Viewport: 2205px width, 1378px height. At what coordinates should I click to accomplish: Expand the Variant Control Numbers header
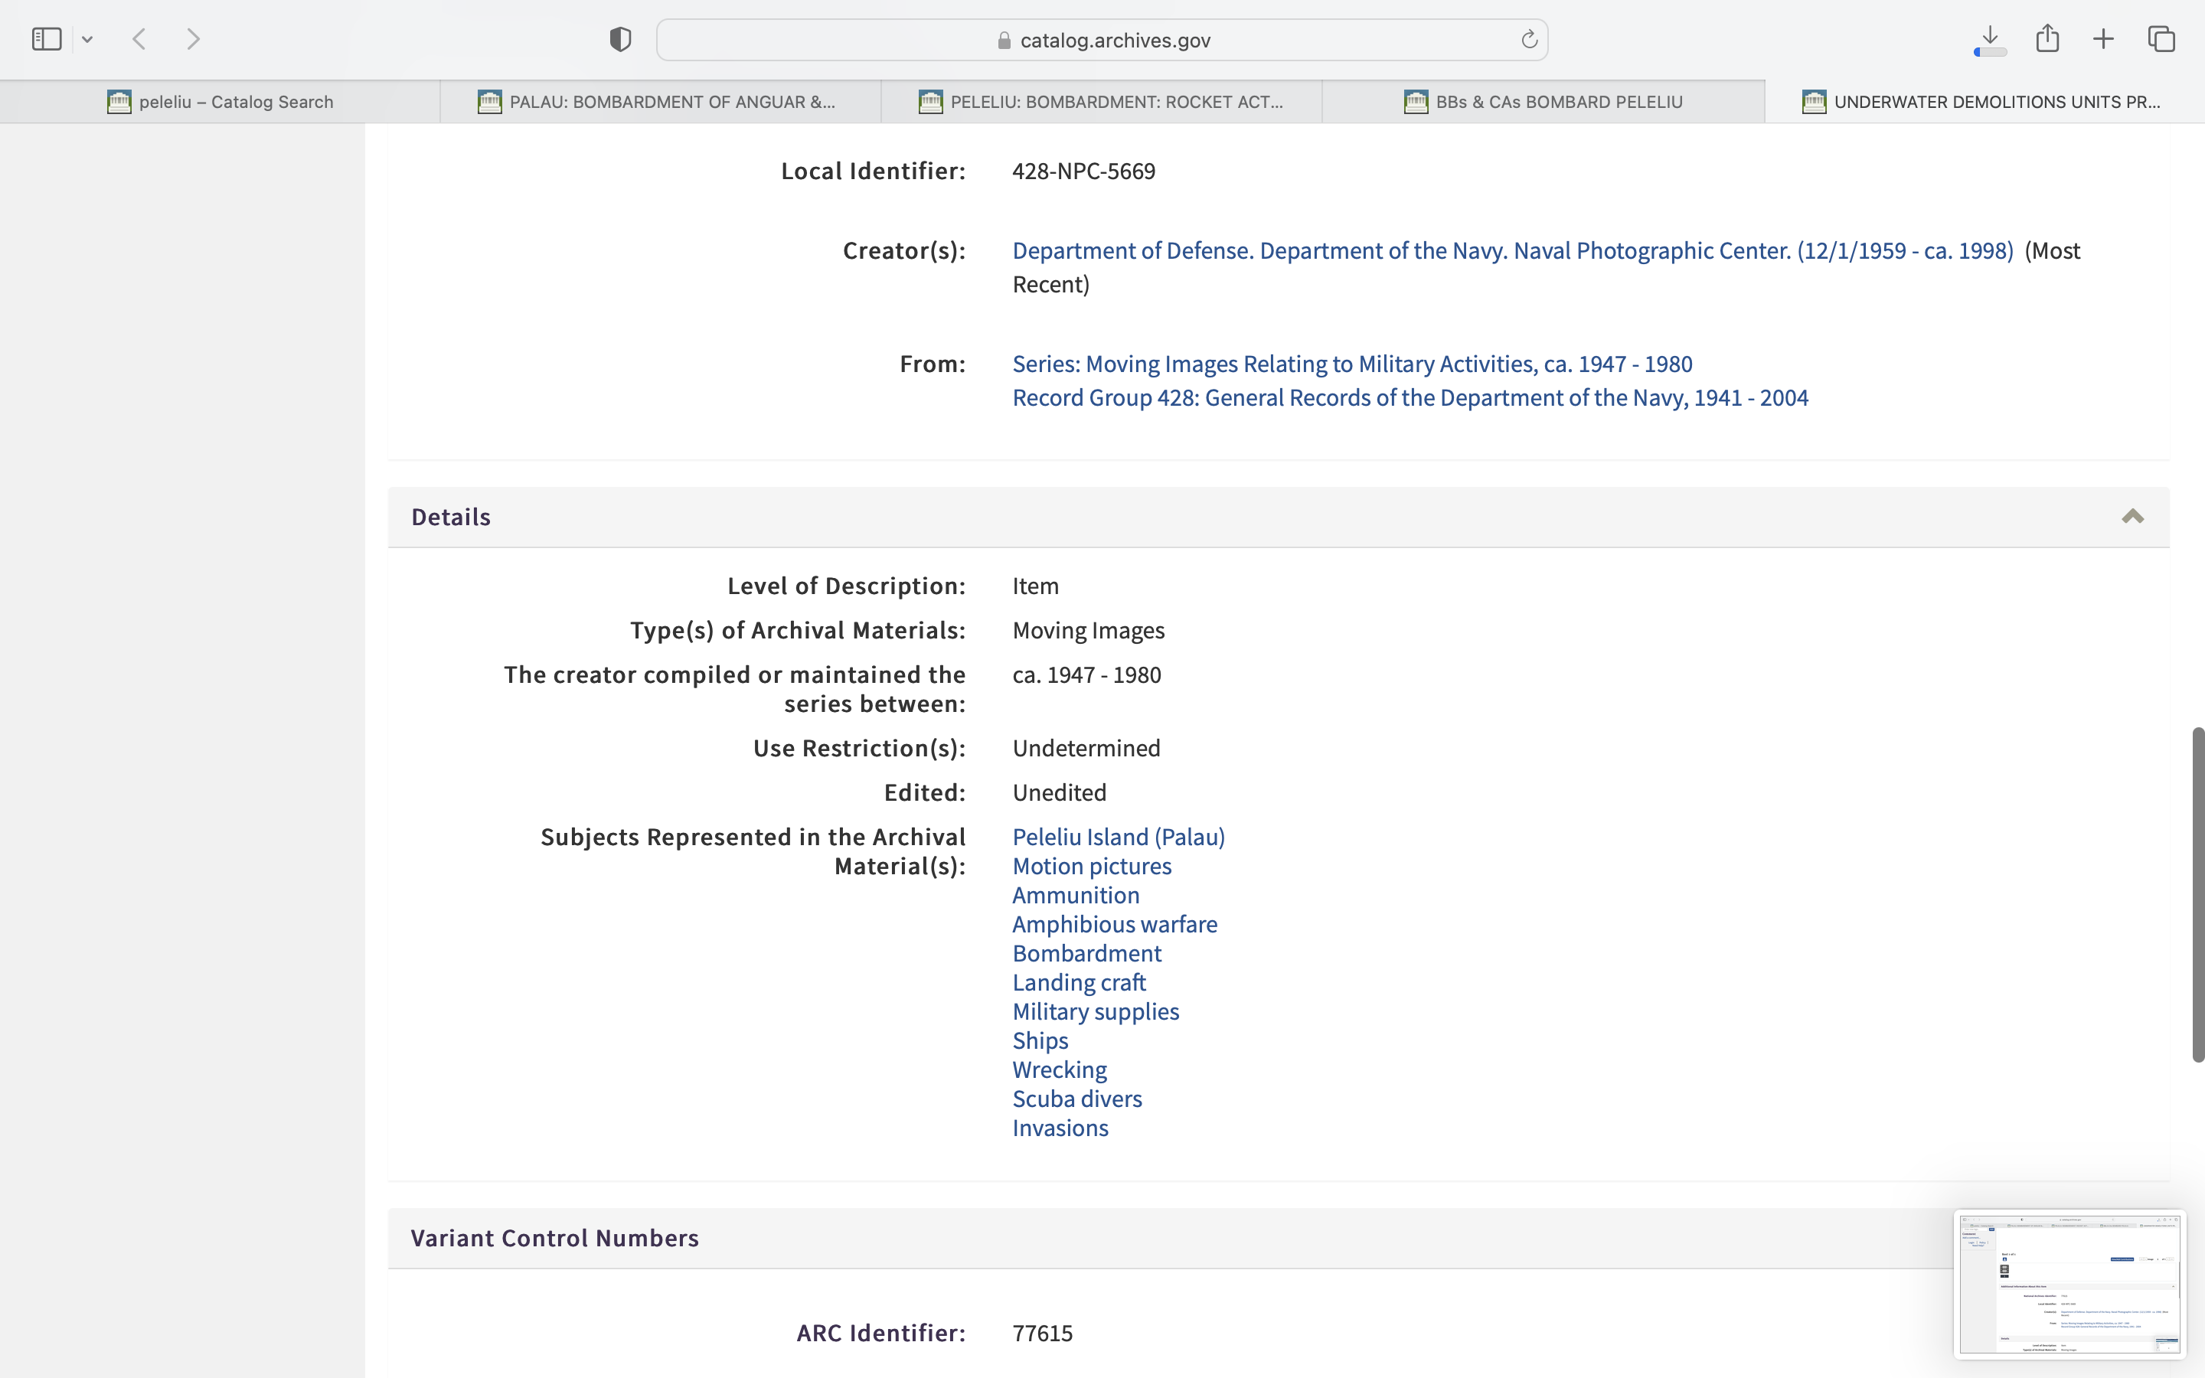554,1238
